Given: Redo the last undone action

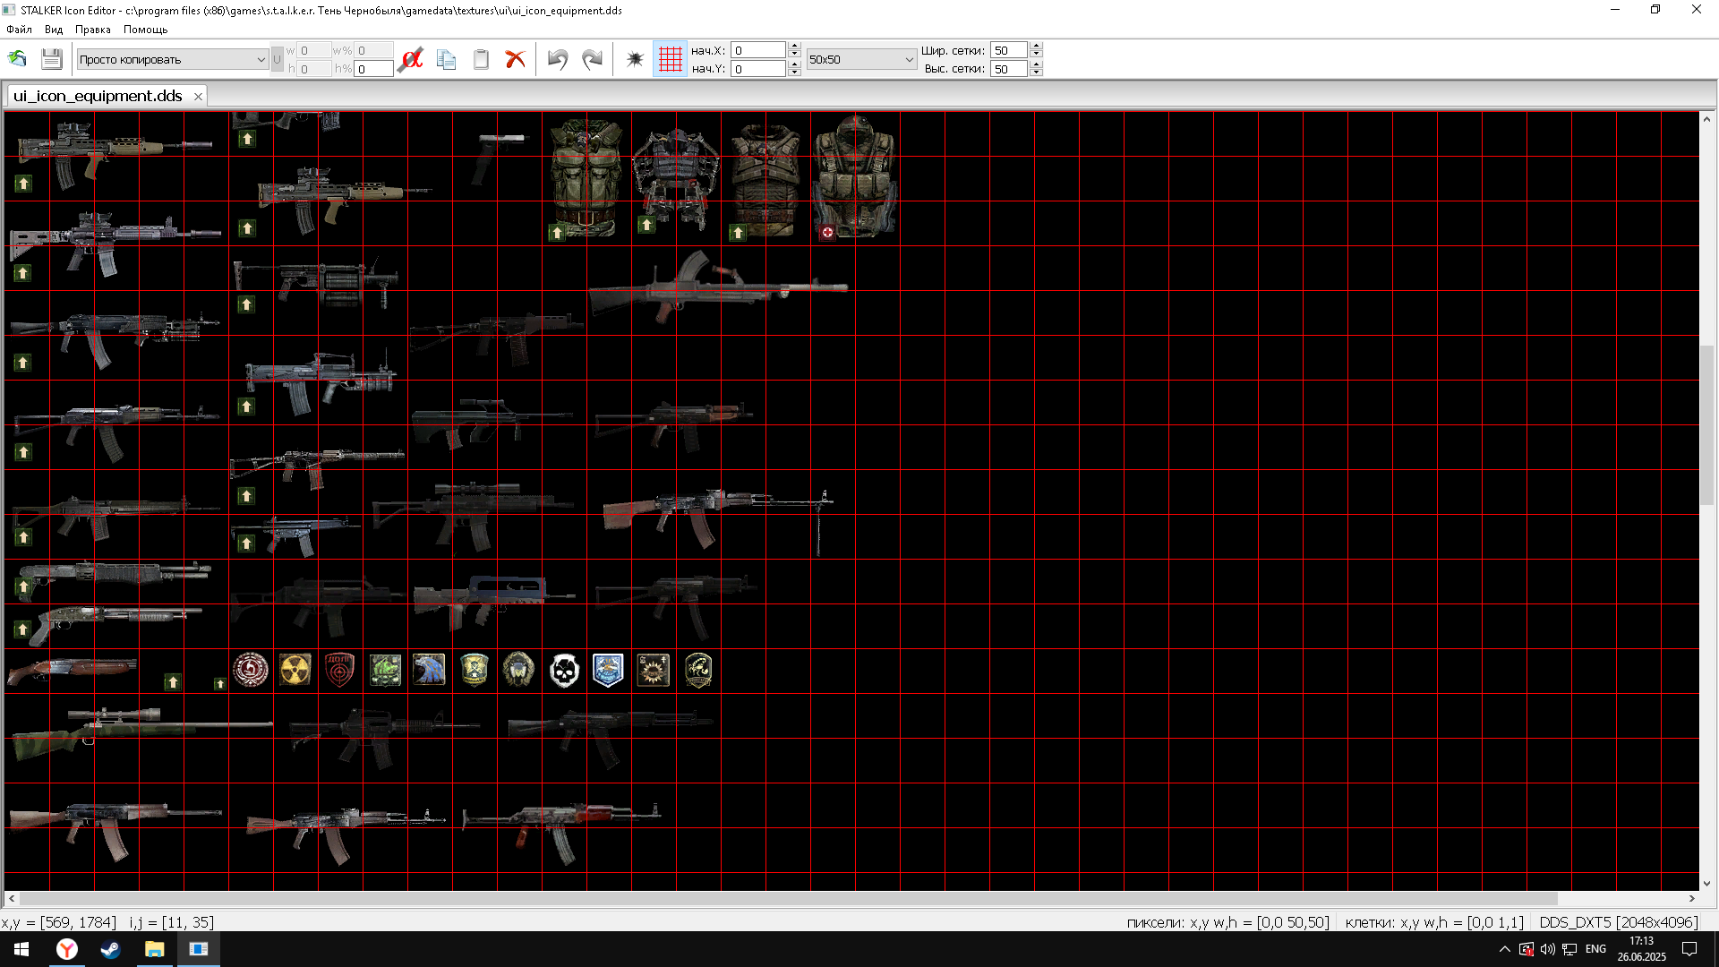Looking at the screenshot, I should click(592, 59).
